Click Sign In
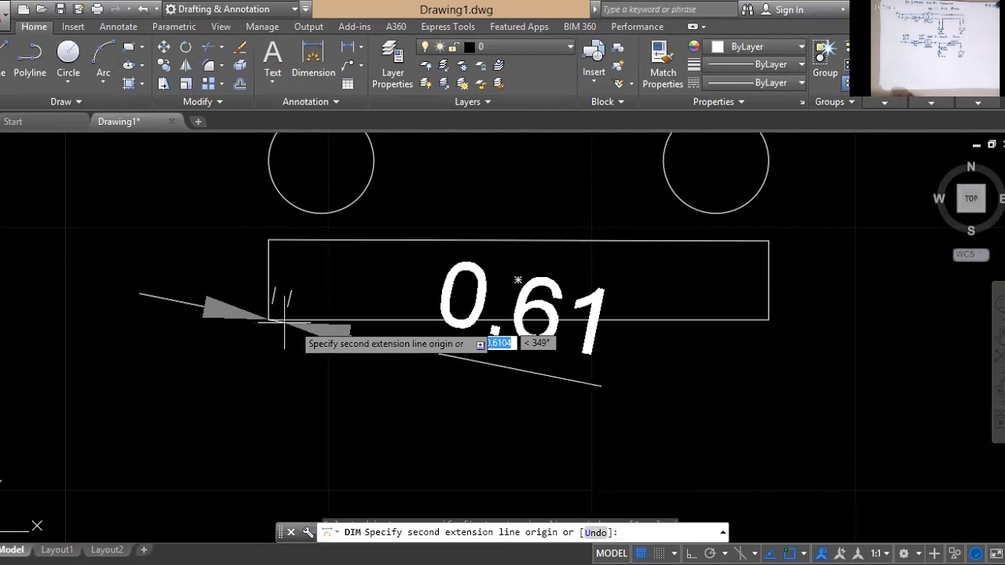 coord(789,9)
